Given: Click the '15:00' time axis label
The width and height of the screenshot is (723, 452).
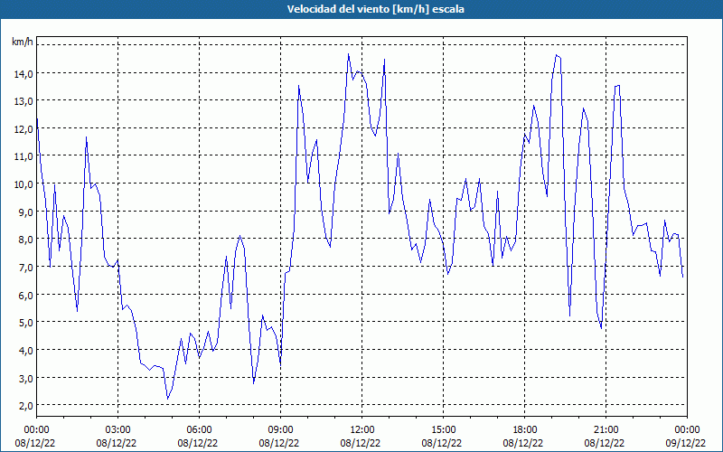Looking at the screenshot, I should (x=443, y=430).
